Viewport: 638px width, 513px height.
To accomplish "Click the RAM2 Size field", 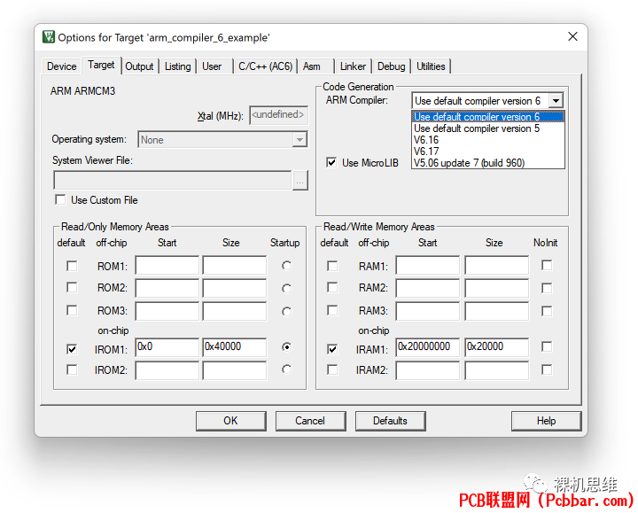I will point(497,288).
